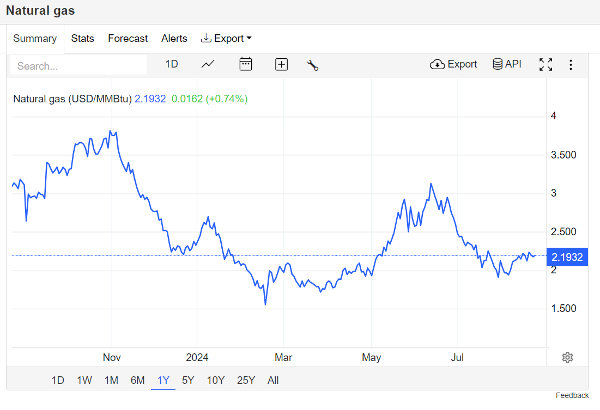This screenshot has height=410, width=600.
Task: Click the fullscreen expand icon
Action: tap(546, 64)
